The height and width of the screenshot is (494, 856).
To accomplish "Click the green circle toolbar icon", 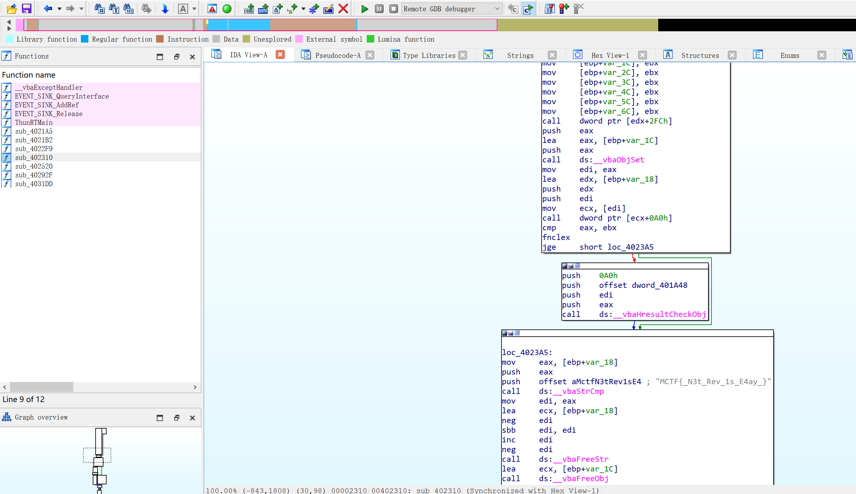I will 227,8.
